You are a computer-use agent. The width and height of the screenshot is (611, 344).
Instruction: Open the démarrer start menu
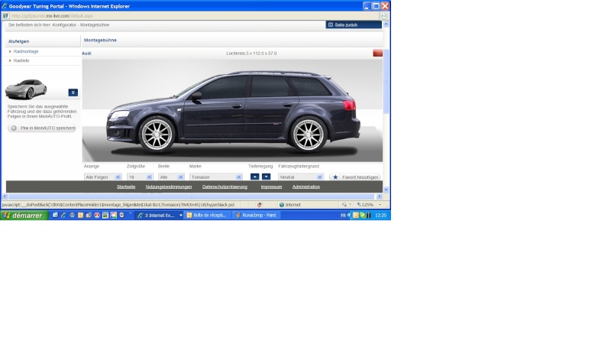tap(24, 216)
